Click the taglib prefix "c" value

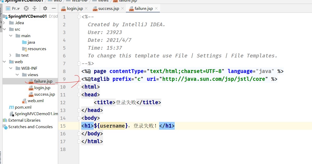[x=139, y=79]
